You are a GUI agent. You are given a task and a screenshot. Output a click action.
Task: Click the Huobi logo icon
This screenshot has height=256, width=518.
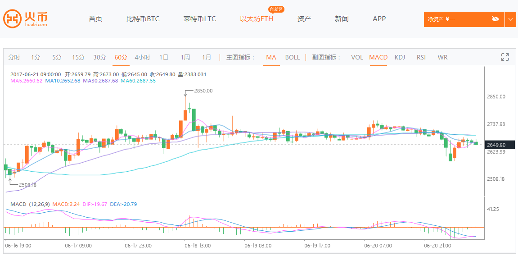13,19
